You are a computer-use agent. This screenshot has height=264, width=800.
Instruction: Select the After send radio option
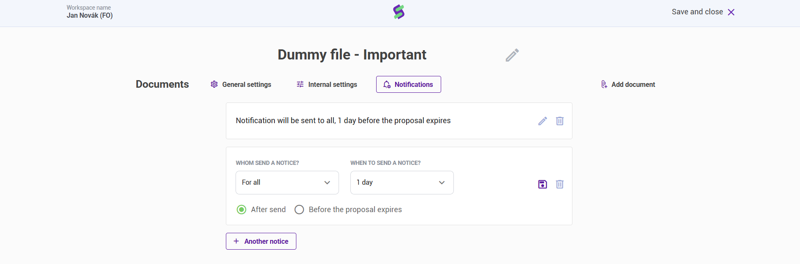241,210
